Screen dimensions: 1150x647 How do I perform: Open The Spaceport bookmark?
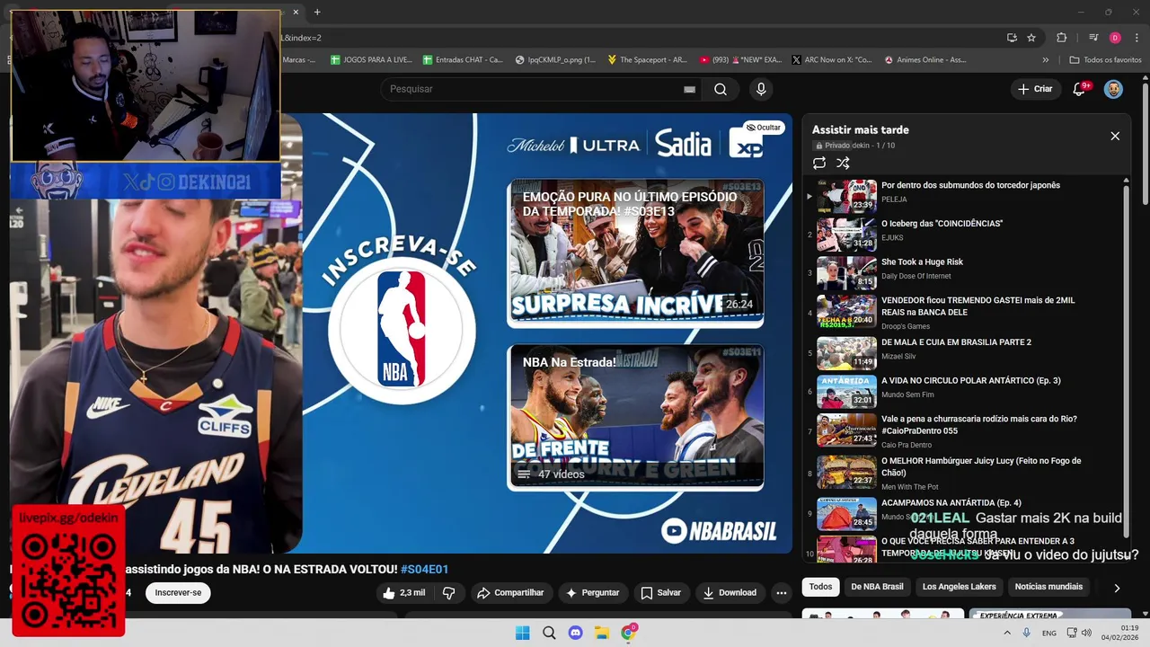[647, 60]
